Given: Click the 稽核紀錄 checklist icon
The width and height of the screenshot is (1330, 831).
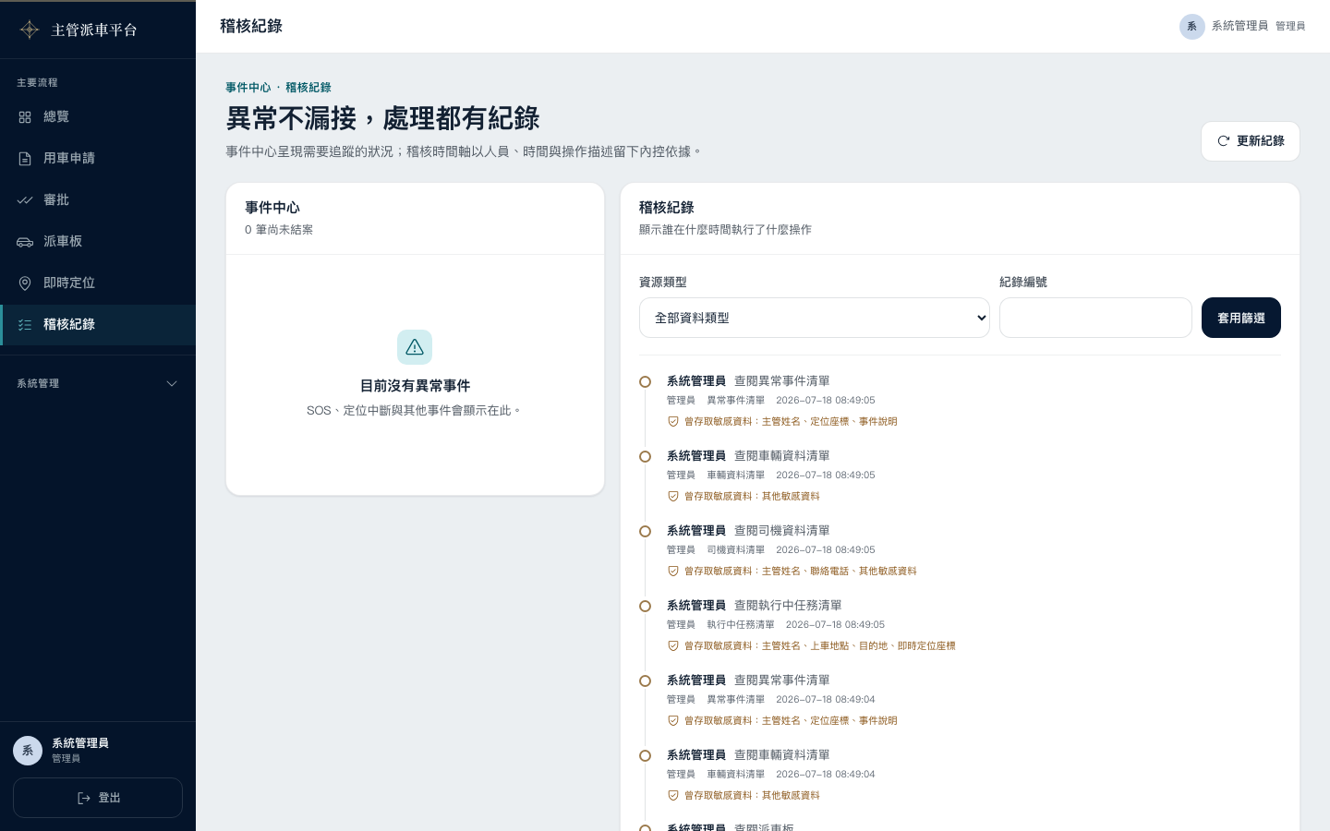Looking at the screenshot, I should [25, 325].
